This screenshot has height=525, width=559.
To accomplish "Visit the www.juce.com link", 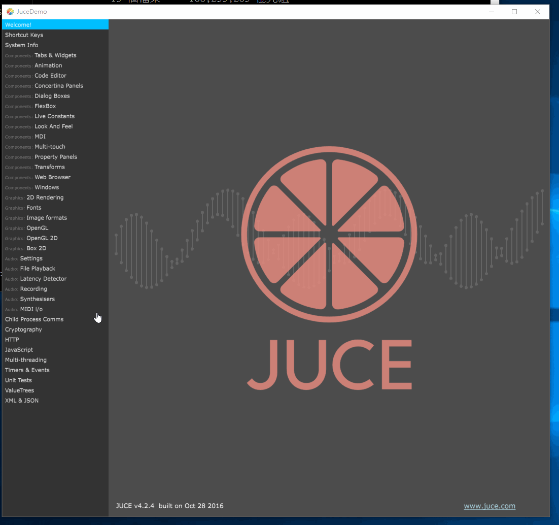I will point(490,506).
